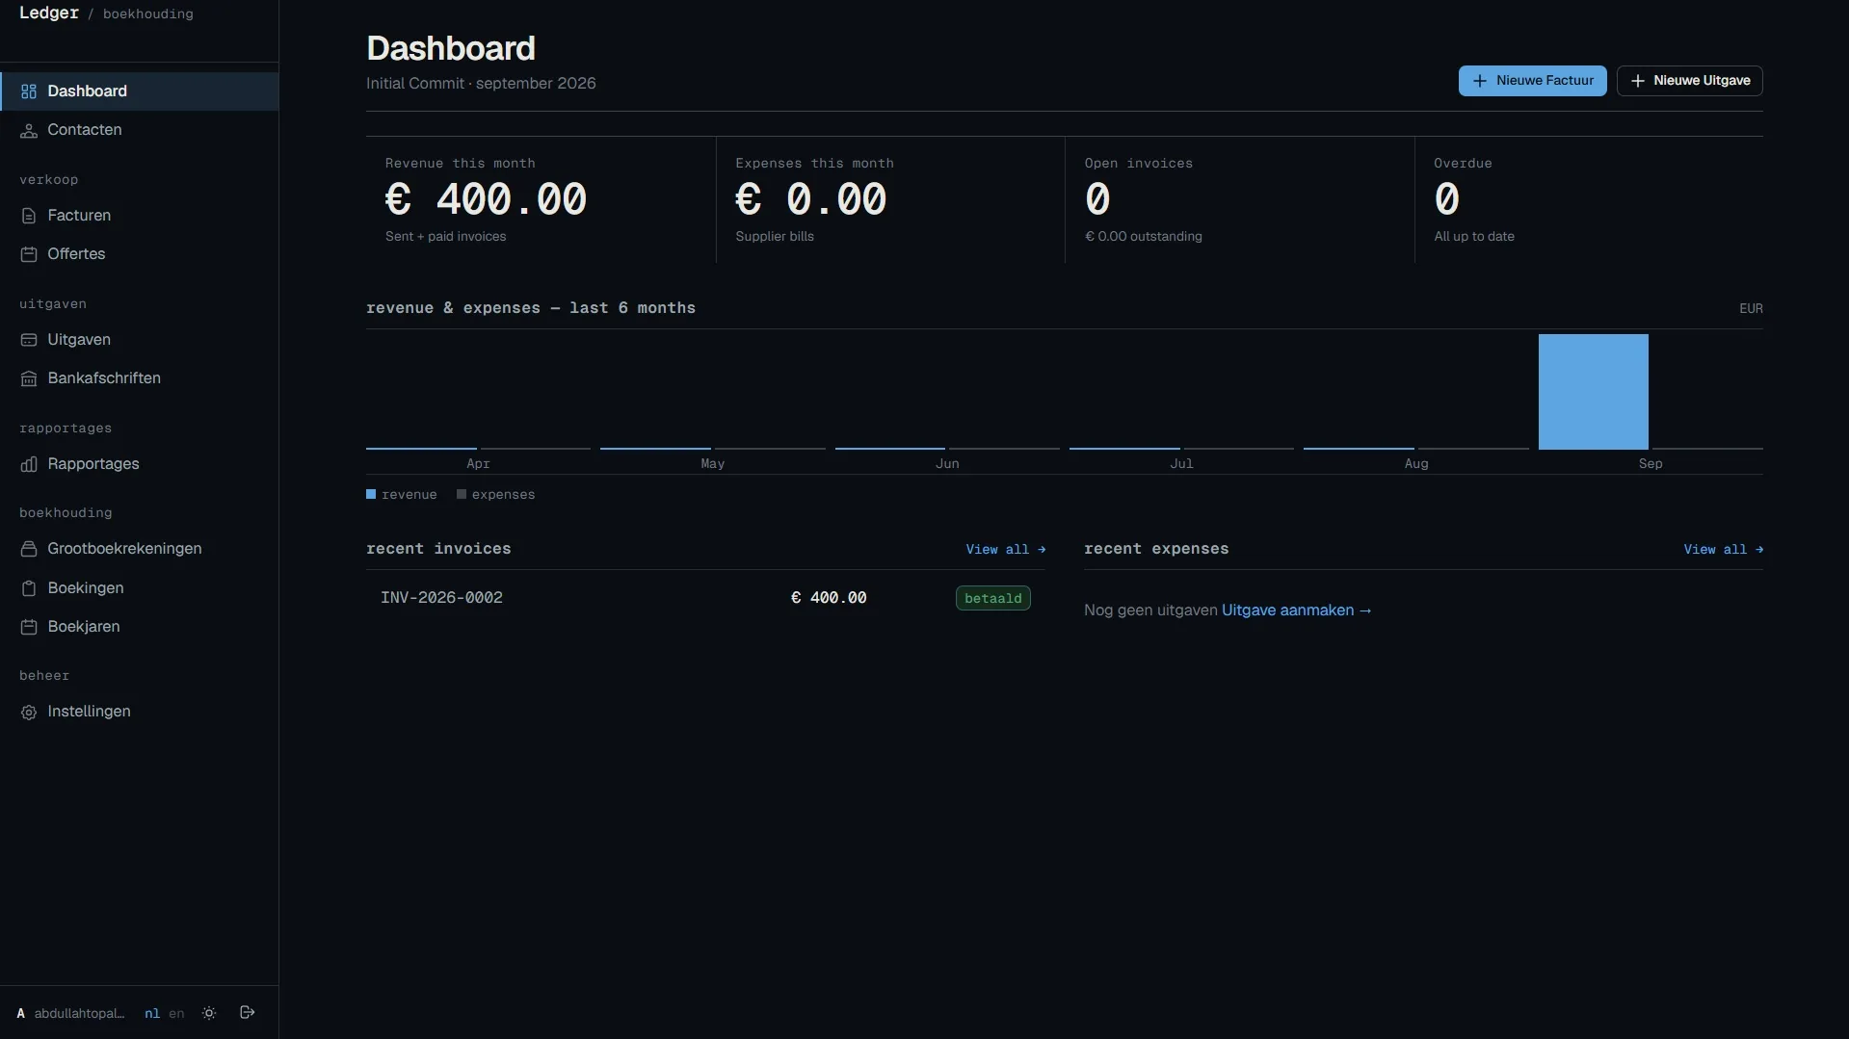
Task: Click the All up to date text
Action: click(1473, 237)
